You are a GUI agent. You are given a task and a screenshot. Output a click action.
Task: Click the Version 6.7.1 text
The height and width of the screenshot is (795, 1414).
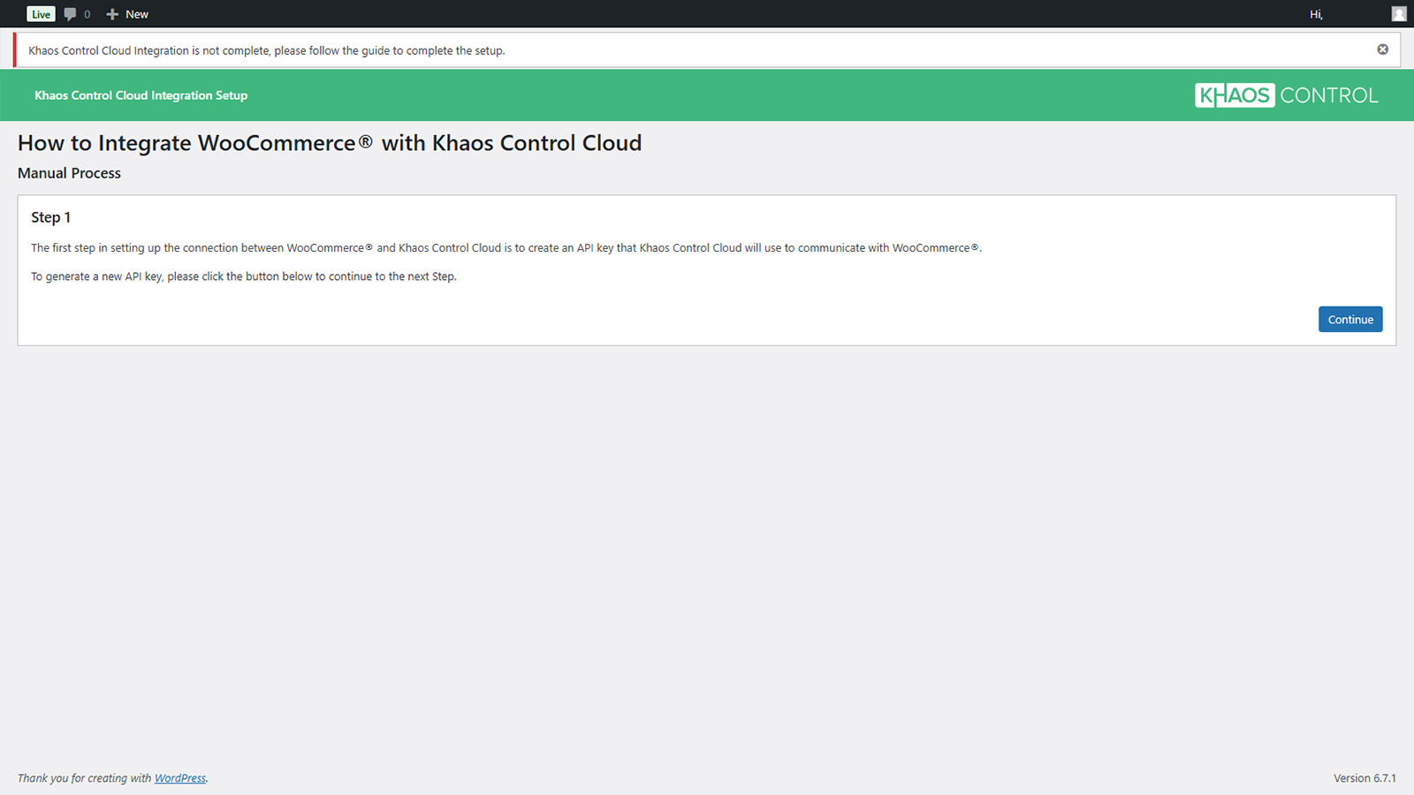click(1365, 778)
